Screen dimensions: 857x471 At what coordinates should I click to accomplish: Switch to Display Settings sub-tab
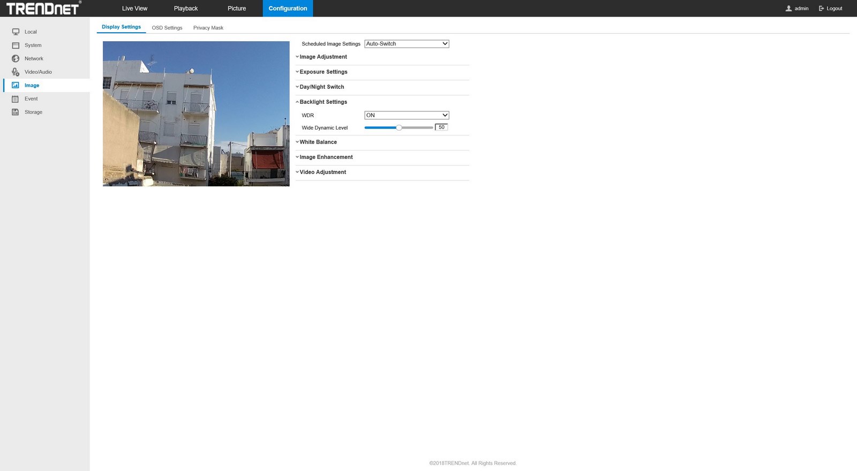click(121, 27)
